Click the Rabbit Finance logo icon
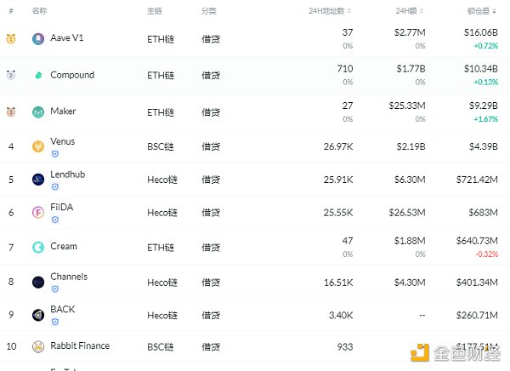510x371 pixels. click(38, 345)
